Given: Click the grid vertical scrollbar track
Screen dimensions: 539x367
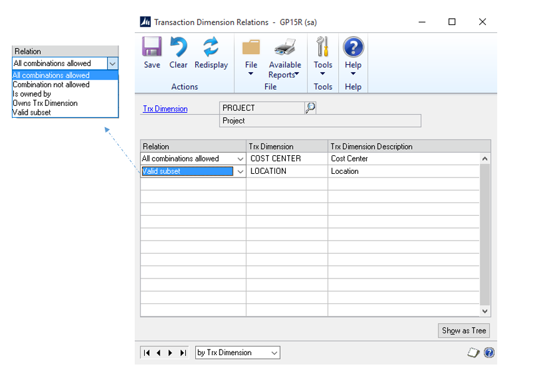Looking at the screenshot, I should (485, 235).
